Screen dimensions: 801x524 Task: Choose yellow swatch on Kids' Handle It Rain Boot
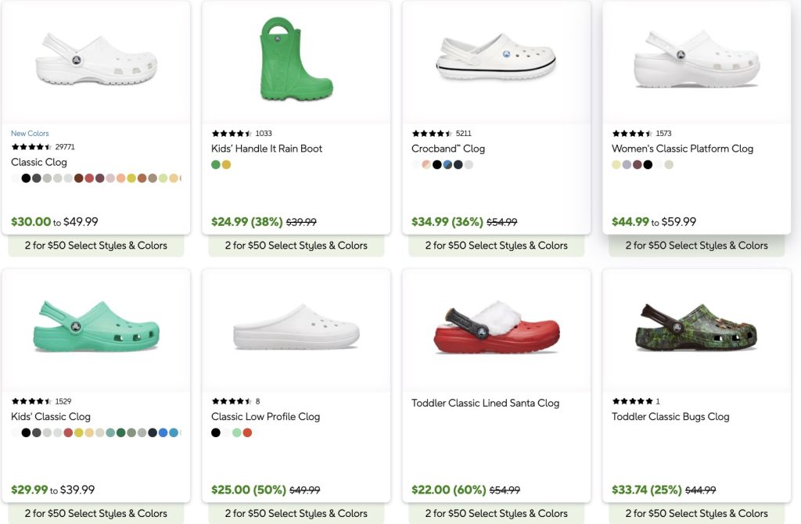tap(227, 165)
